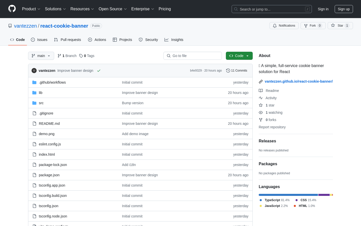
Task: Expand the Open Source menu
Action: pos(113,9)
